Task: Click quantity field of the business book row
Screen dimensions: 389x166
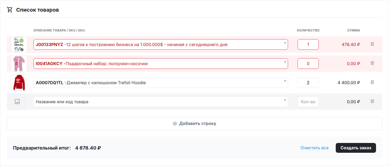Action: tap(308, 44)
